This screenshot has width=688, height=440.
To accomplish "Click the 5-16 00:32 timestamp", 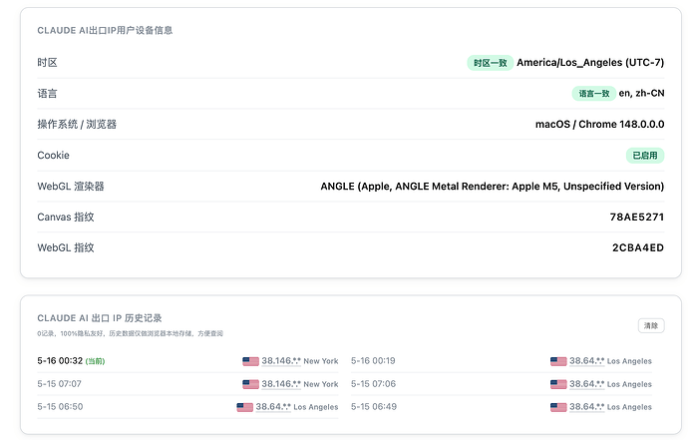I will tap(60, 361).
